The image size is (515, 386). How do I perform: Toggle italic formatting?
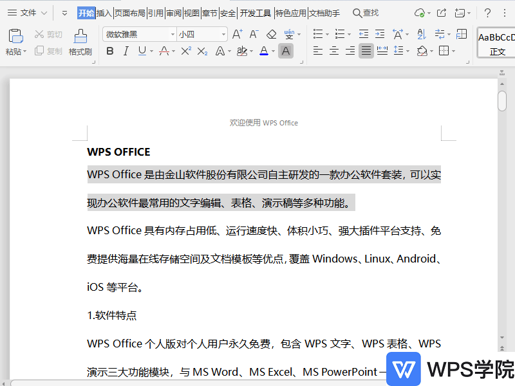(126, 51)
